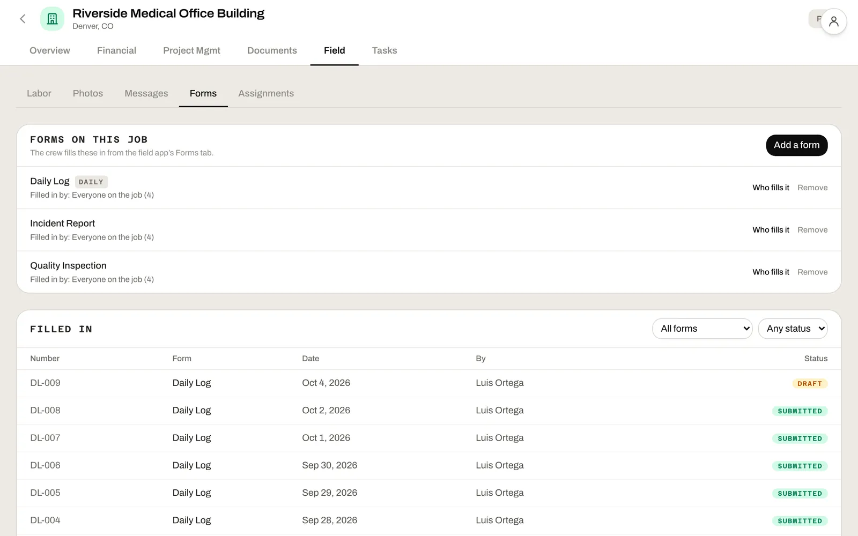858x536 pixels.
Task: Open filled form DL-006
Action: pyautogui.click(x=429, y=465)
